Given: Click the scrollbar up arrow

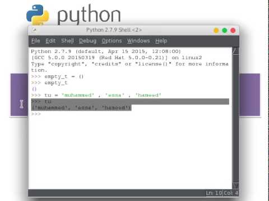Looking at the screenshot, I should pos(235,51).
